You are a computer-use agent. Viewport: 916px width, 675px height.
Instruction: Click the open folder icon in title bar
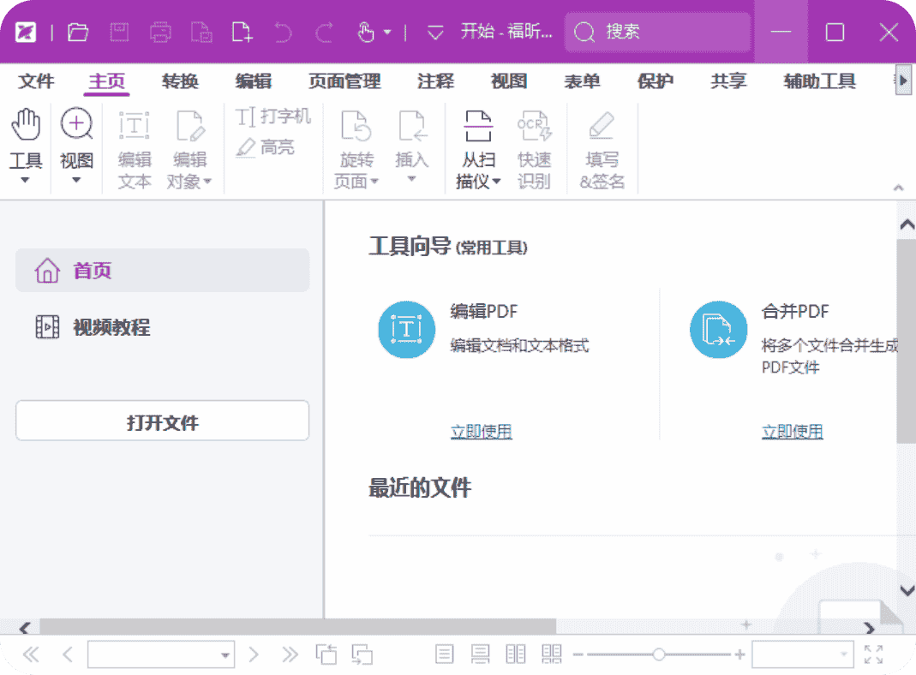[x=78, y=33]
